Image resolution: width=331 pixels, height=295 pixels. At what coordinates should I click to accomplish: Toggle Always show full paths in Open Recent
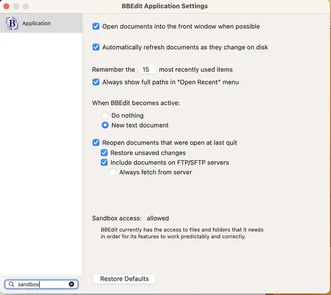coord(96,82)
